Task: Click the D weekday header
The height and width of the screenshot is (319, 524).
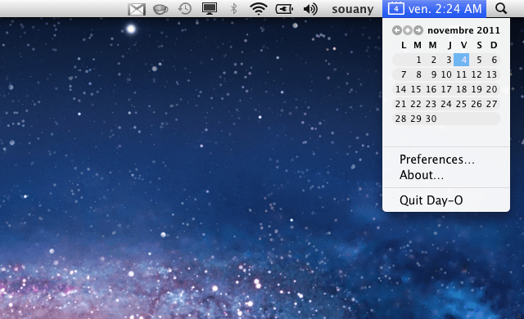Action: point(494,45)
